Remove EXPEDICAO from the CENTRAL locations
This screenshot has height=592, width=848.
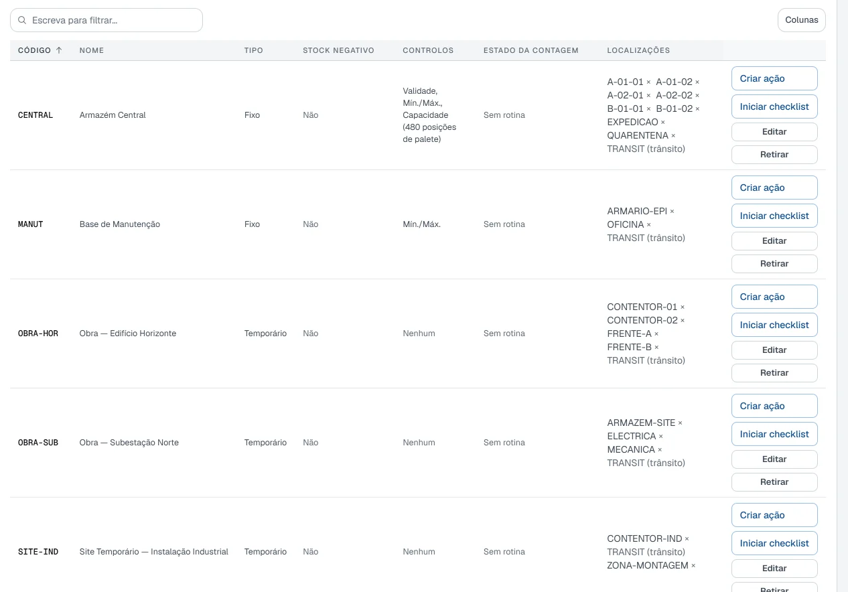coord(663,123)
